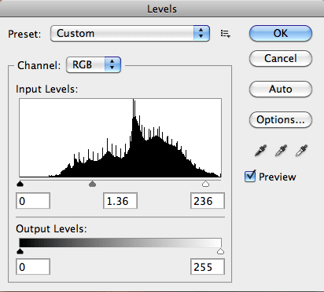Image resolution: width=324 pixels, height=292 pixels.
Task: Click the OK button
Action: [281, 33]
